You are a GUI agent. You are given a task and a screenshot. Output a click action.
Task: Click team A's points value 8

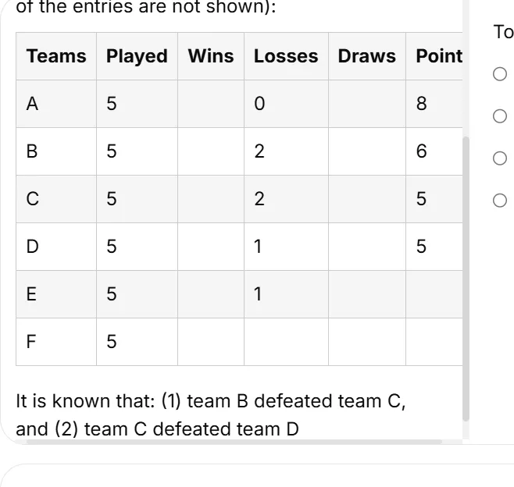click(422, 104)
